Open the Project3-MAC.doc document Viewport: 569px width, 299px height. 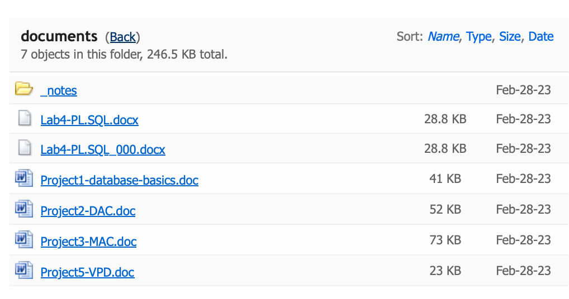pyautogui.click(x=88, y=242)
